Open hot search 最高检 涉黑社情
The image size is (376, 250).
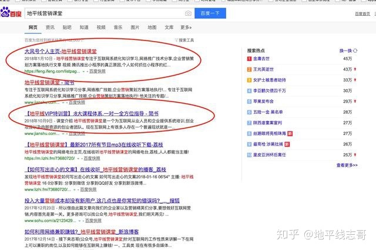268,144
